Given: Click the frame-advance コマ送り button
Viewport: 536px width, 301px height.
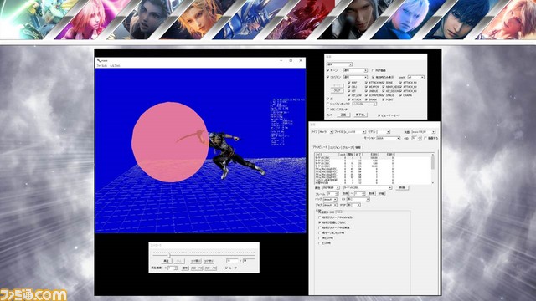Looking at the screenshot, I should tap(209, 261).
